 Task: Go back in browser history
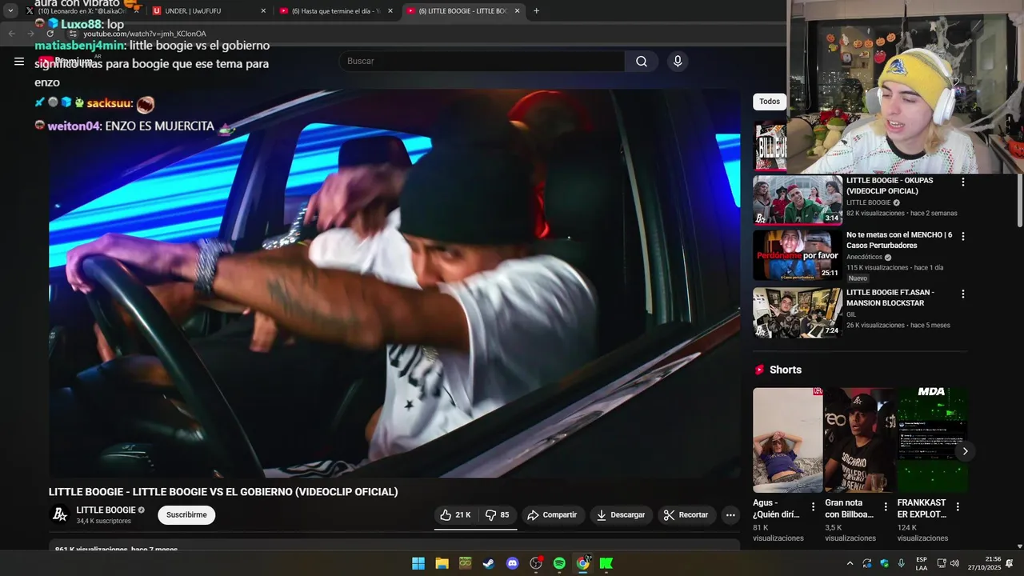coord(11,34)
